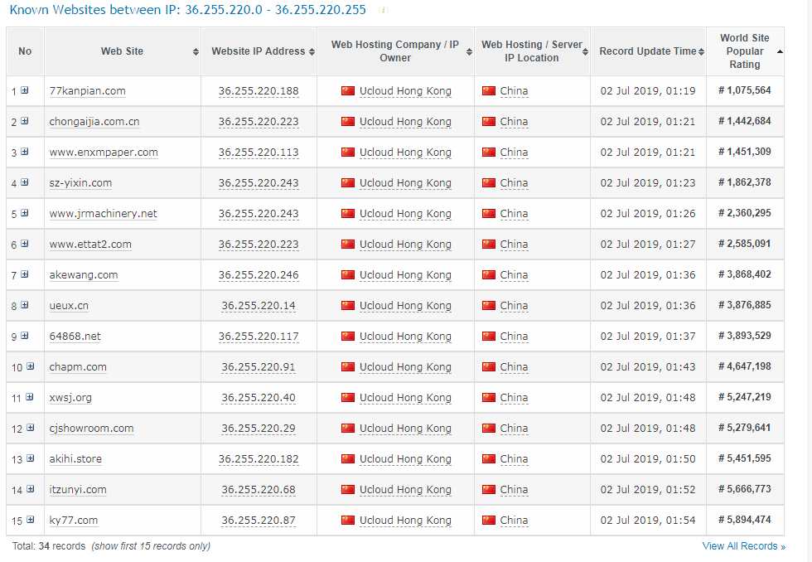Click the No column header
The height and width of the screenshot is (562, 812).
coord(25,51)
